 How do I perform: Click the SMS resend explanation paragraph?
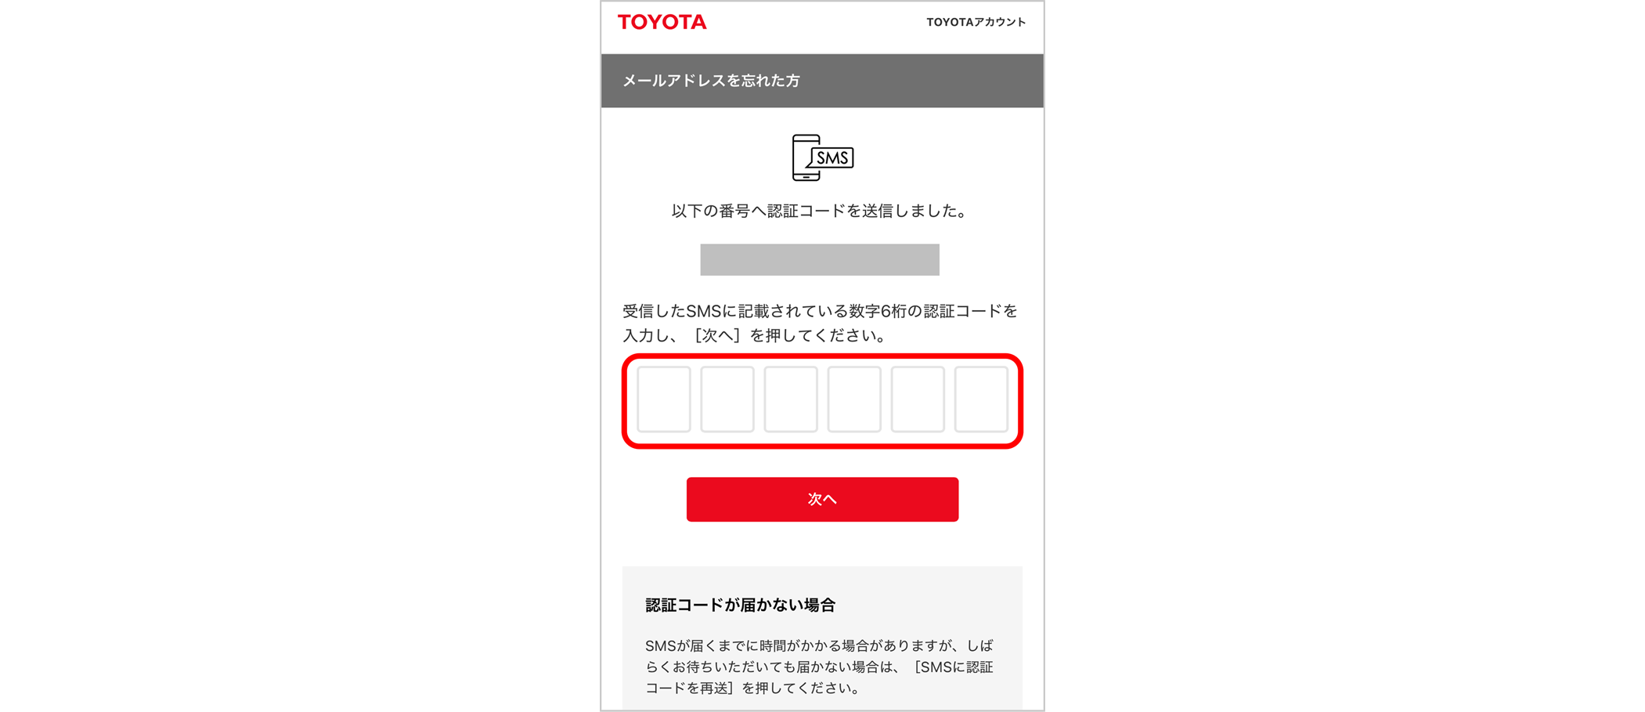819,667
